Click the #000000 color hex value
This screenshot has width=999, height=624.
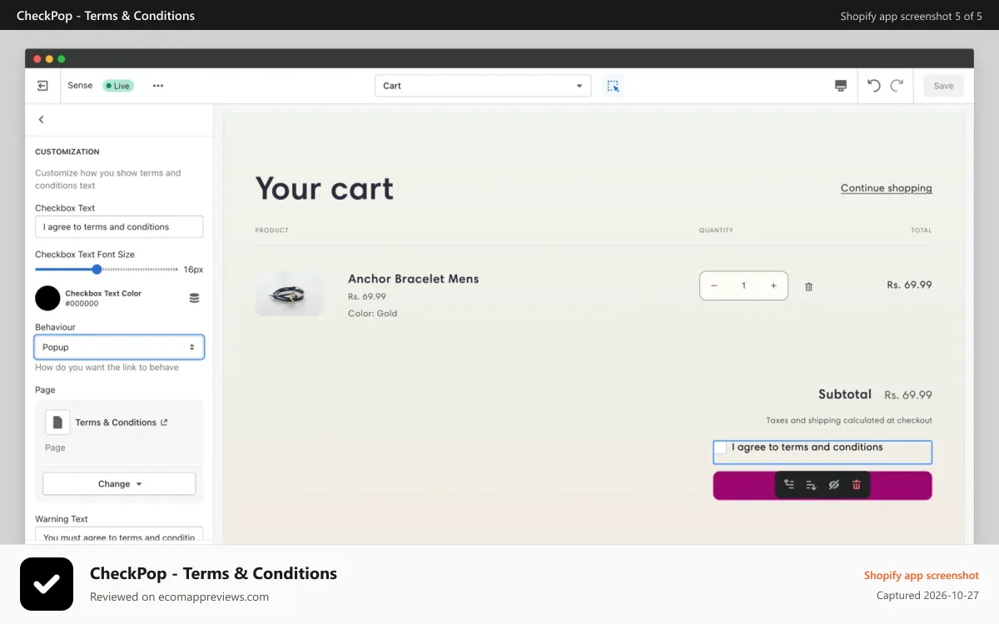pyautogui.click(x=82, y=304)
